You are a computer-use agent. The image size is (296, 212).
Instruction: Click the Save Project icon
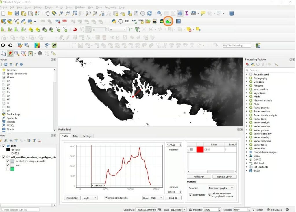coord(17,13)
